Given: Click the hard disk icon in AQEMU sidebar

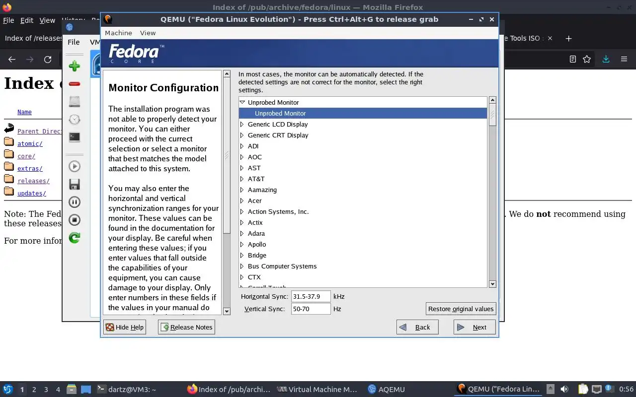Looking at the screenshot, I should click(75, 102).
